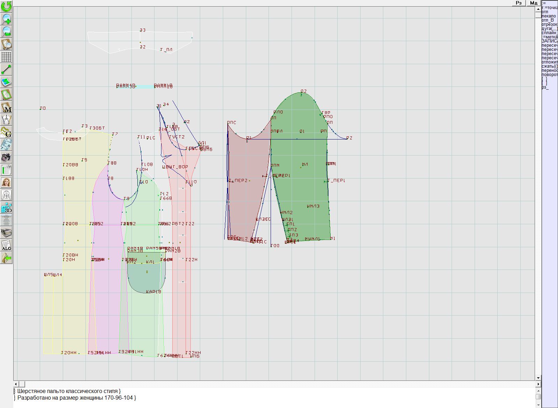Click the exit door icon

(x=6, y=258)
